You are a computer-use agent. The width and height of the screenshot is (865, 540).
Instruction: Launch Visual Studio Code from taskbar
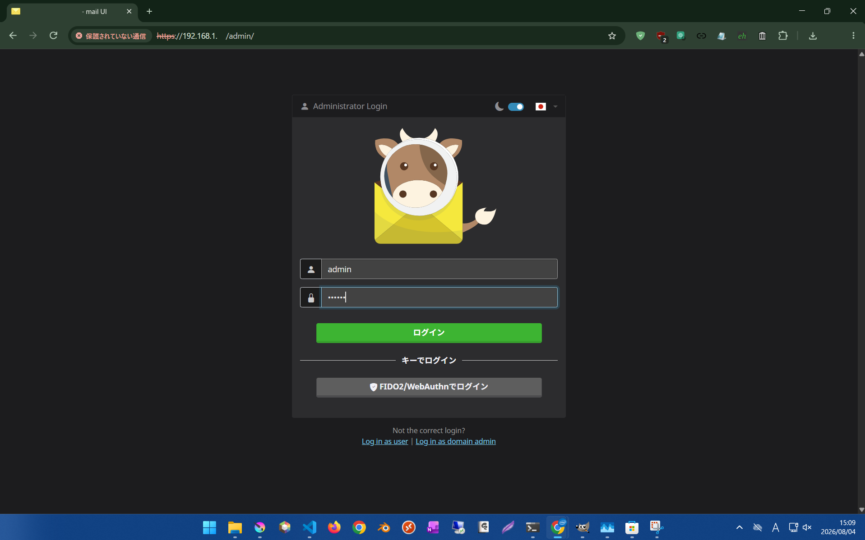point(310,527)
